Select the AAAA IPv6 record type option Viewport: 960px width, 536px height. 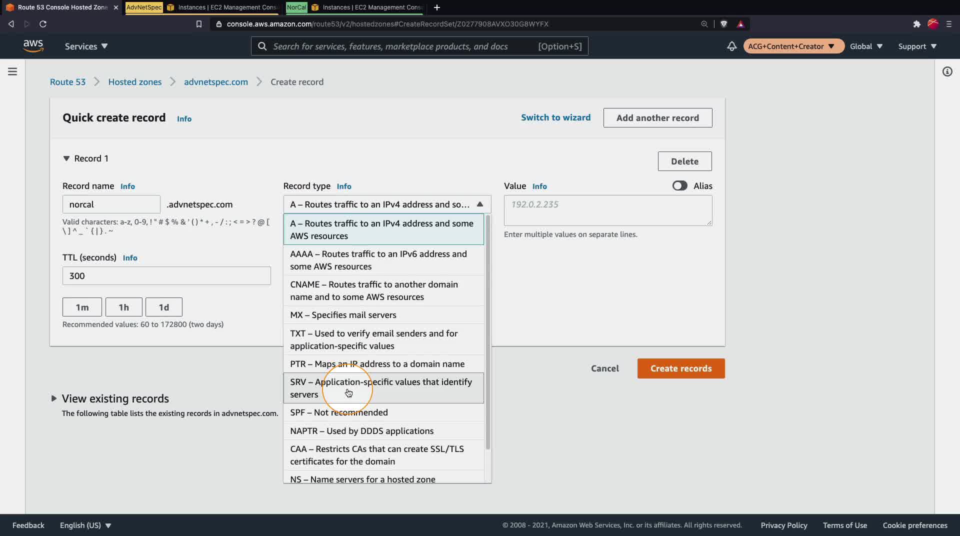tap(383, 260)
